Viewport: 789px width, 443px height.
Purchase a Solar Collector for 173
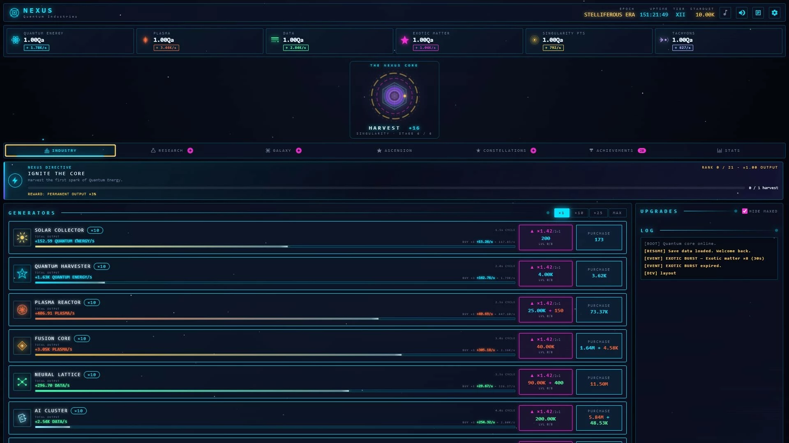point(599,237)
